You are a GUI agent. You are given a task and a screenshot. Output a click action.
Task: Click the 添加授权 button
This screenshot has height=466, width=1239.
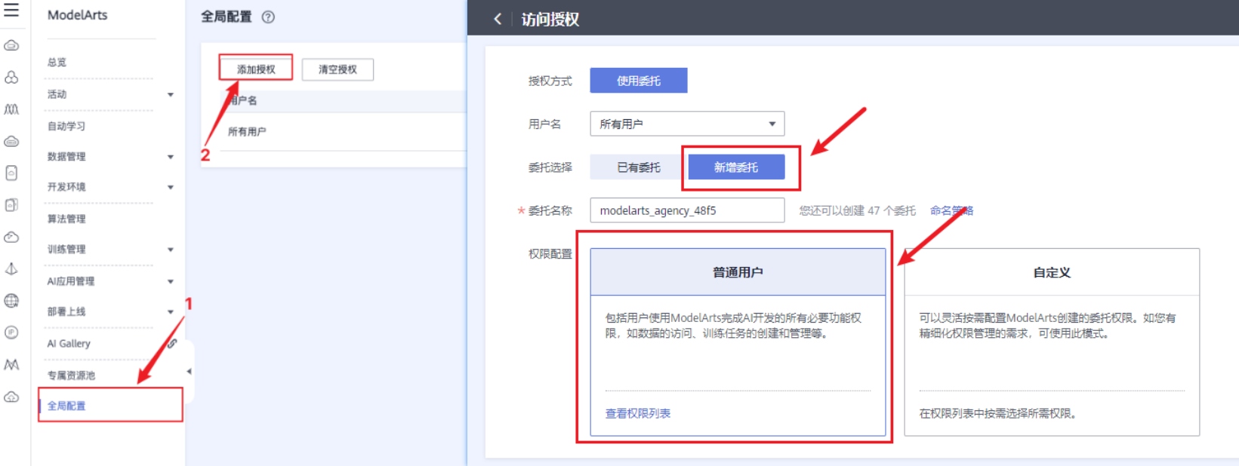tap(256, 69)
